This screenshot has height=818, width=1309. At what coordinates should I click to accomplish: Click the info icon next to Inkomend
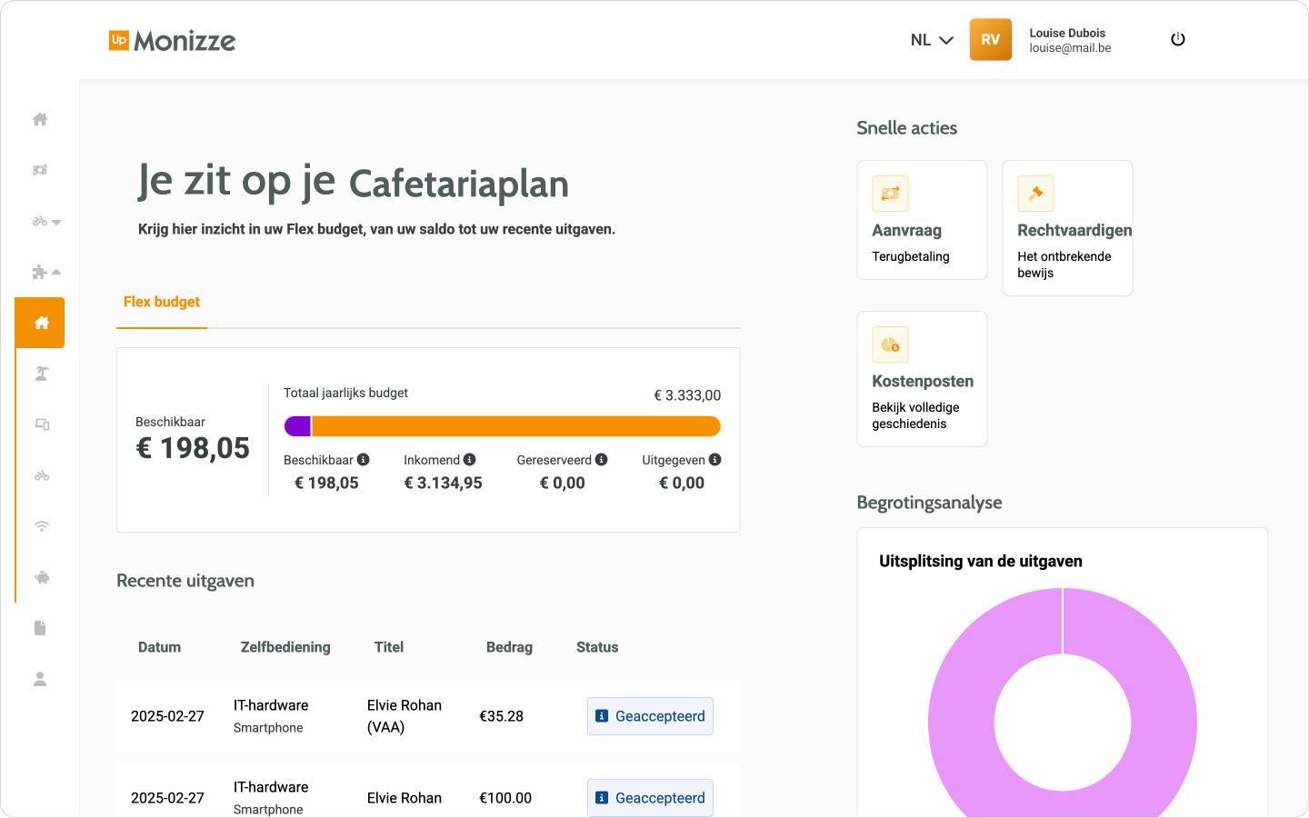click(470, 460)
